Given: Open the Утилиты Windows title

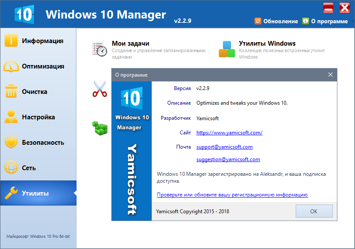Looking at the screenshot, I should tap(267, 44).
